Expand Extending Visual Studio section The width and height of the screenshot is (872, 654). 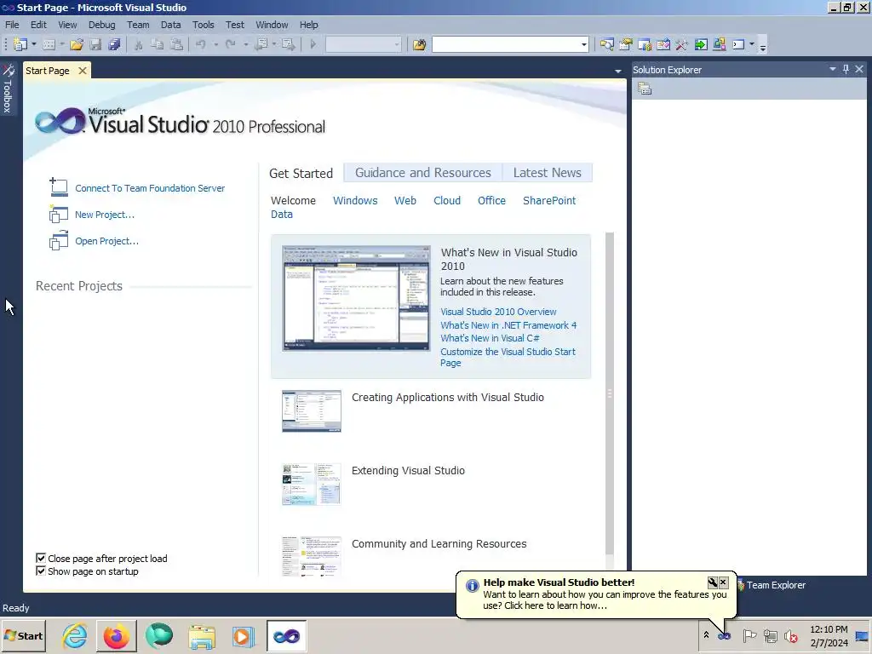pyautogui.click(x=408, y=470)
